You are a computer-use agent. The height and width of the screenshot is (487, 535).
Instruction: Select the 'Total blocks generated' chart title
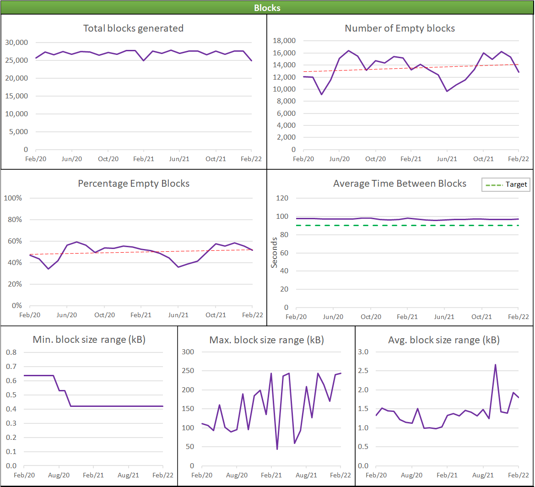click(x=134, y=28)
